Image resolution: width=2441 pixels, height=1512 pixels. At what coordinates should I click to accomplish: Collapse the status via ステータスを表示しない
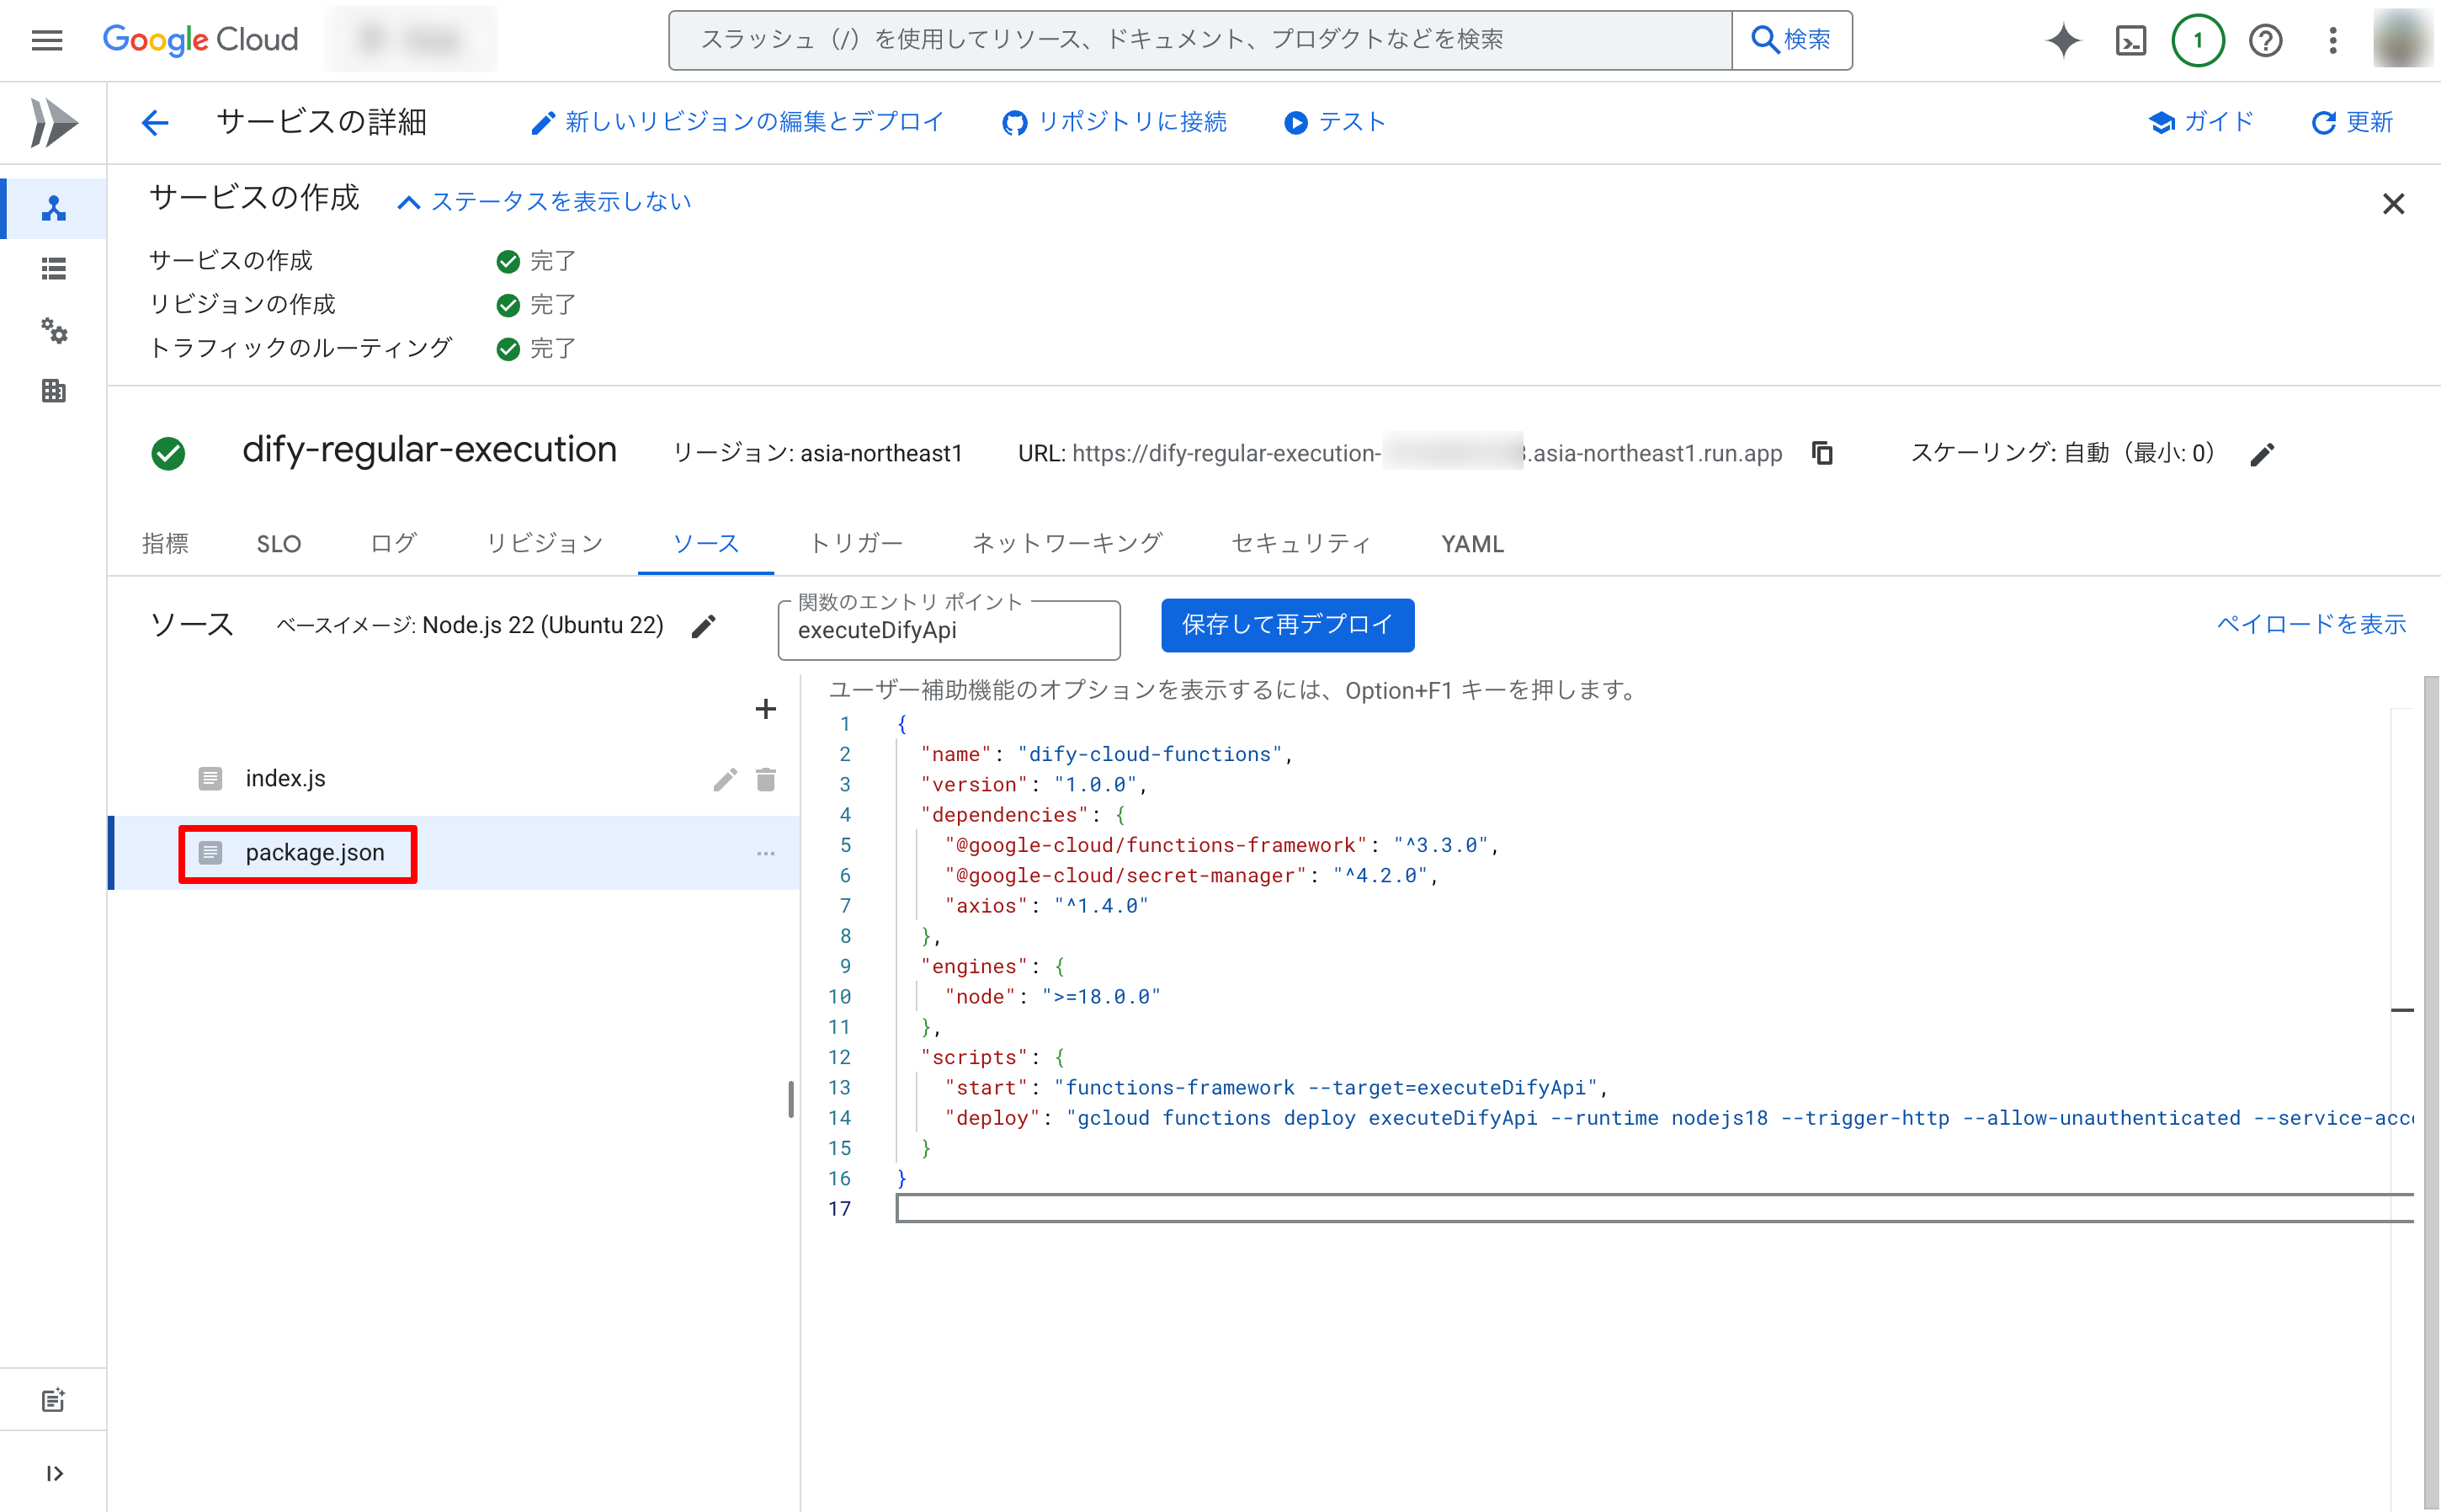click(x=545, y=202)
